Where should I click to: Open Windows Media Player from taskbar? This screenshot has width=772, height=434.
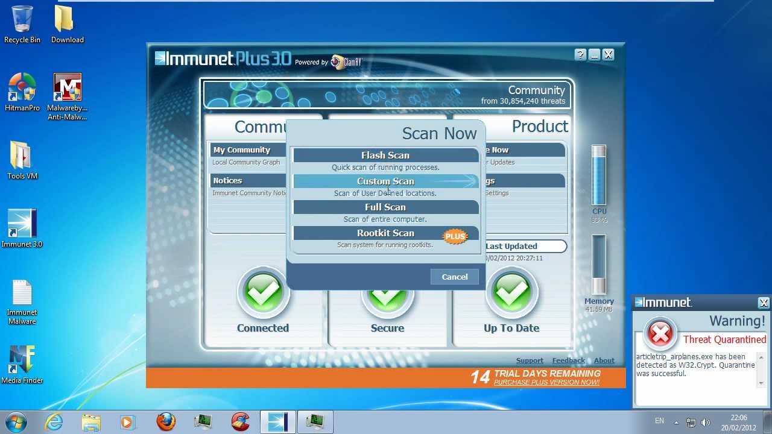coord(128,422)
